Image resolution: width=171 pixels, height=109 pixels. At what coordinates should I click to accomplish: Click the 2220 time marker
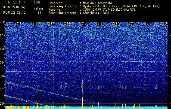[x=164, y=23]
